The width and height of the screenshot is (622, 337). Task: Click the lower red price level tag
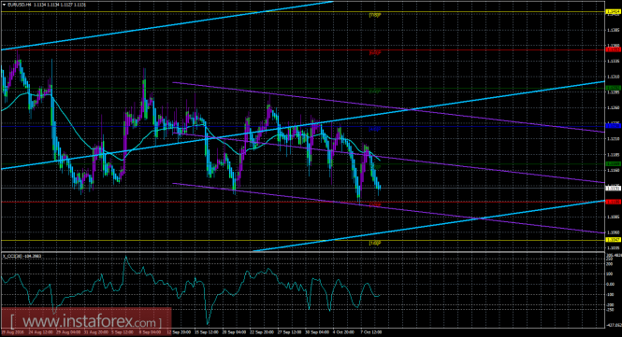coord(614,202)
